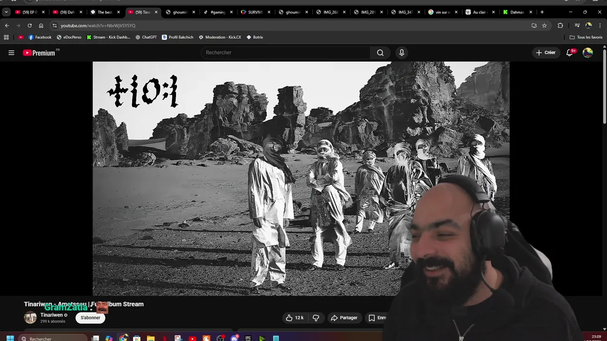Open Copilot from the taskbar

point(109,339)
